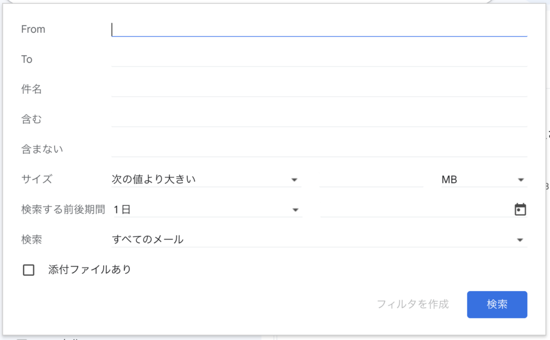
Task: Focus the 含まない excluded words input field
Action: point(319,149)
